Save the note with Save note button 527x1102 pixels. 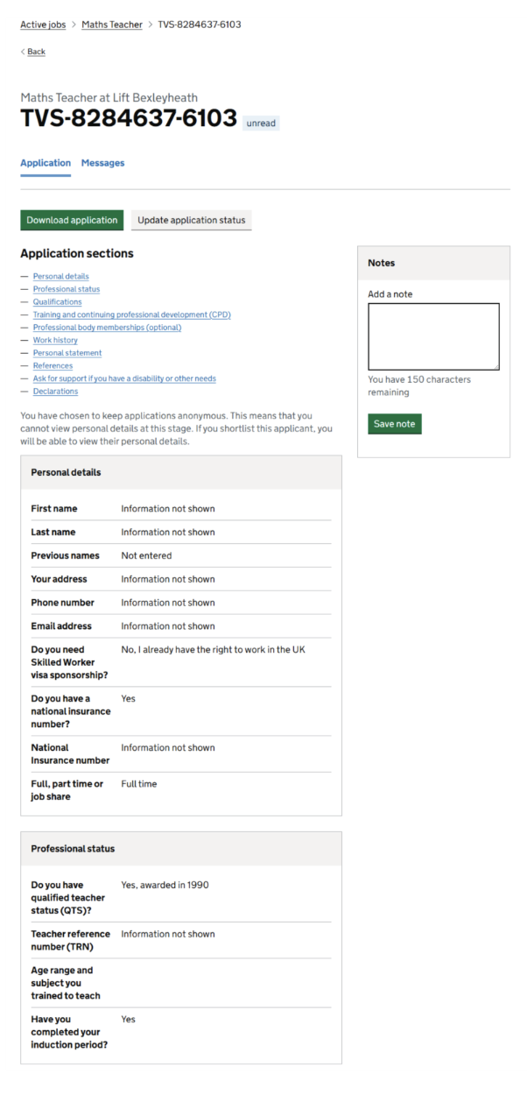pyautogui.click(x=394, y=424)
